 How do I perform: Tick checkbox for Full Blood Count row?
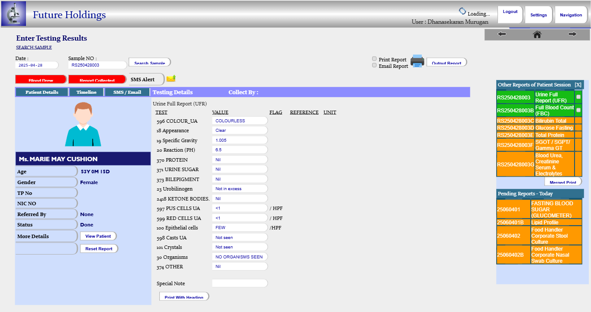click(x=578, y=110)
